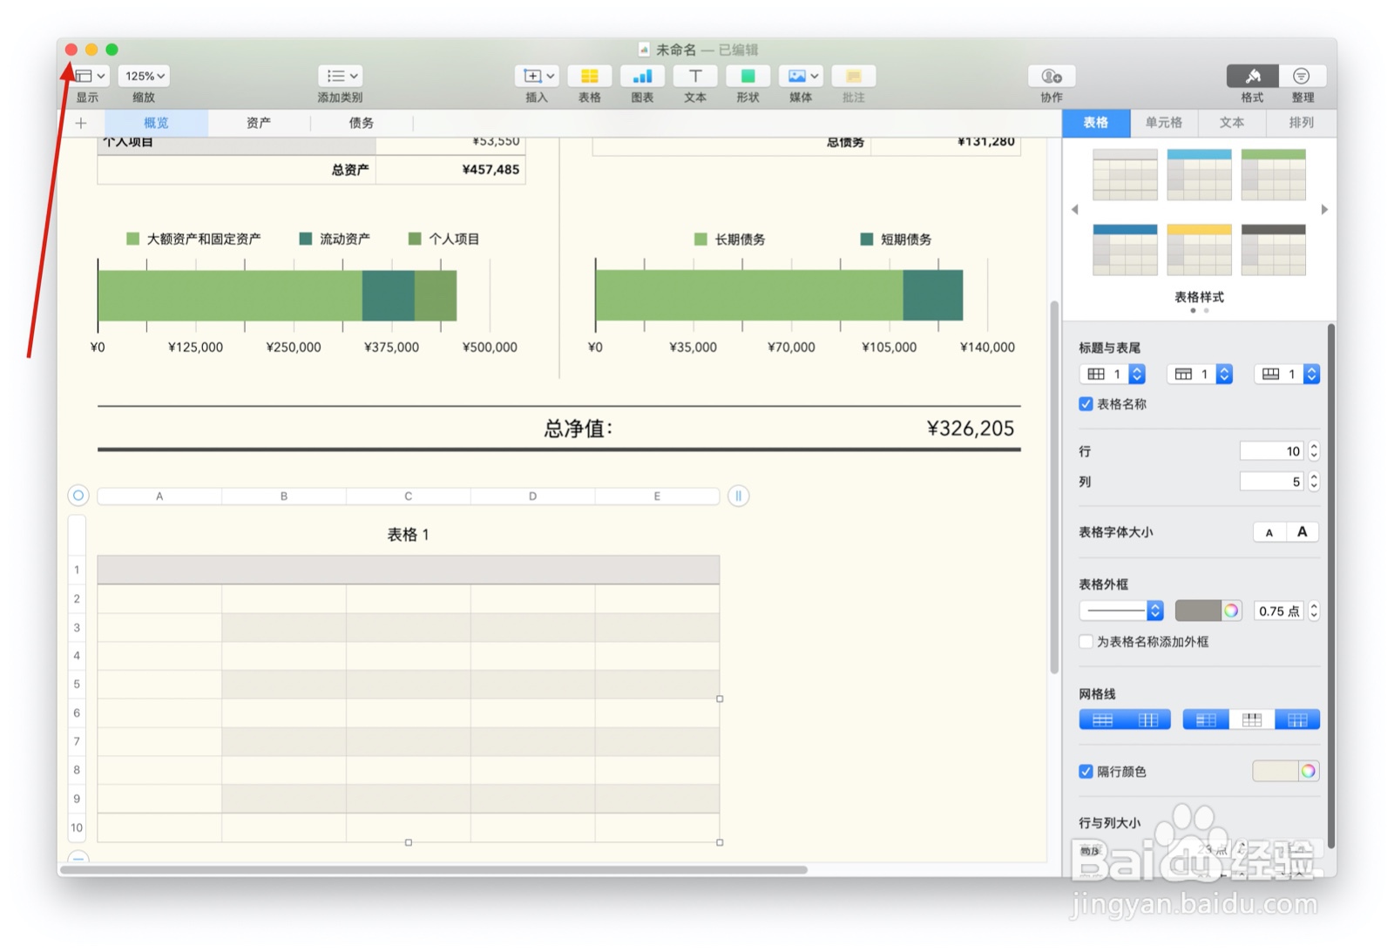1394x952 pixels.
Task: Open header columns count dropdown
Action: click(1112, 375)
